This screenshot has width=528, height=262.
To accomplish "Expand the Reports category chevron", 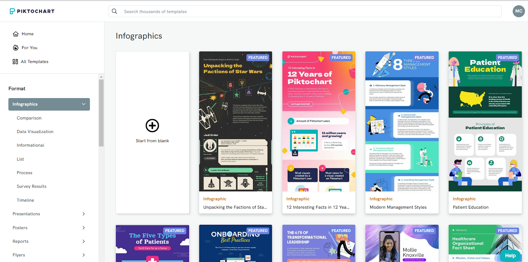I will 84,241.
